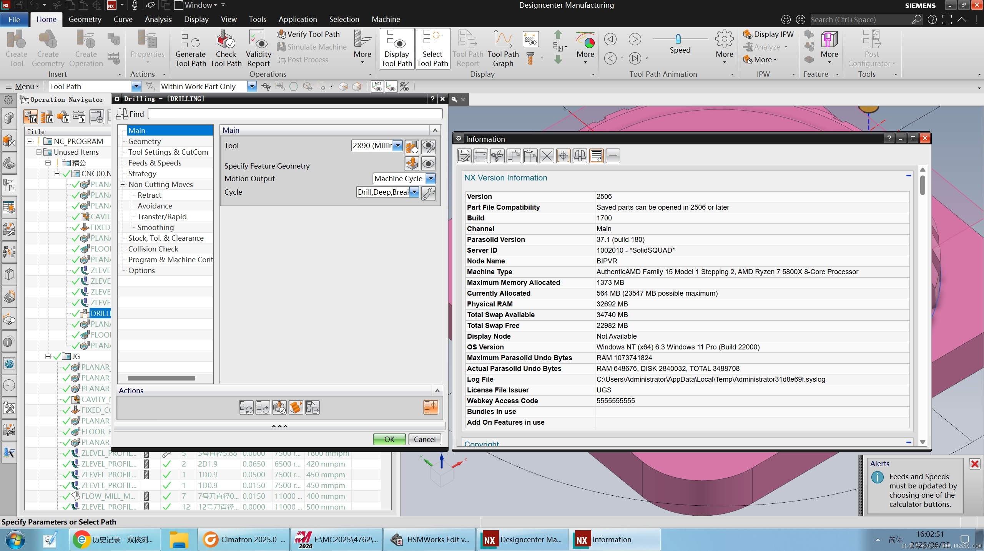
Task: Click Create new tool icon beside Tool dropdown
Action: tap(412, 146)
